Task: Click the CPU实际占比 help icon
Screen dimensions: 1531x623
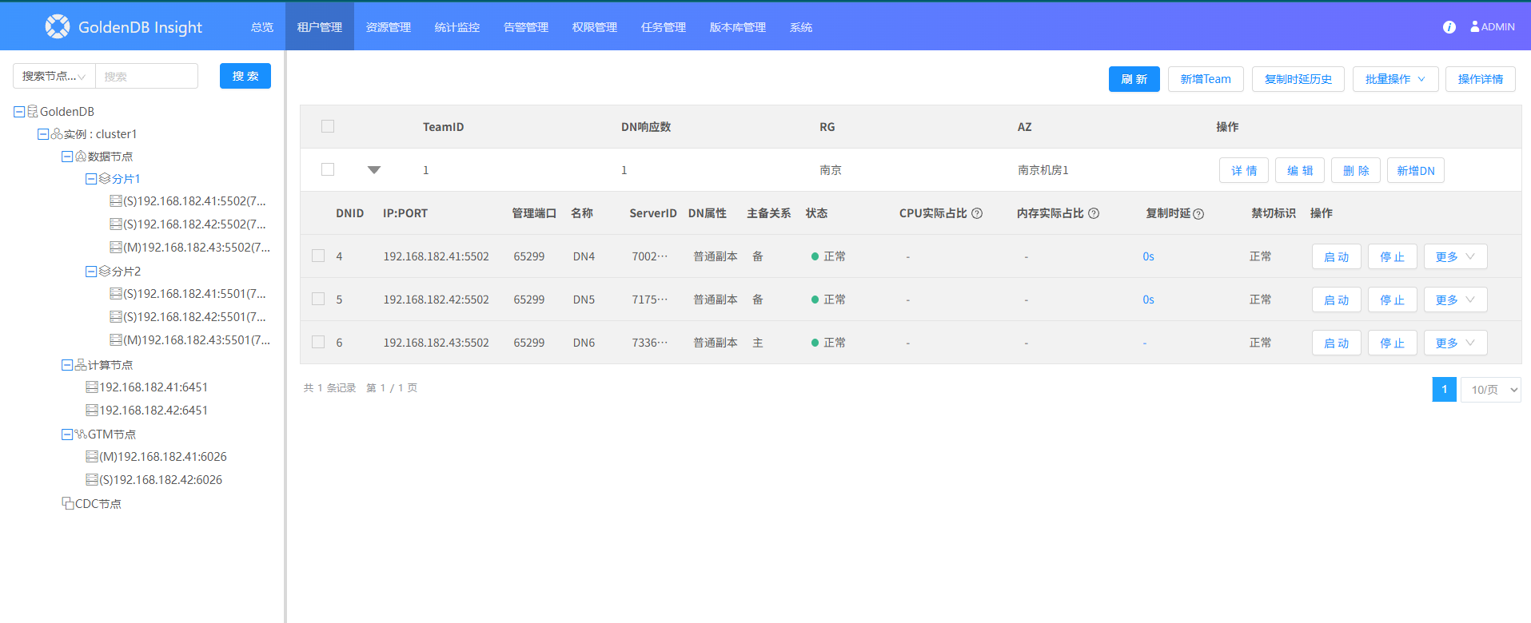Action: (977, 213)
